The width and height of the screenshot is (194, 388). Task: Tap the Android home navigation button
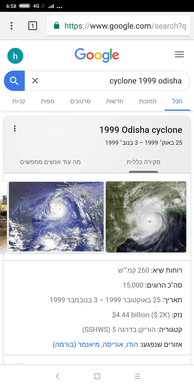(97, 376)
